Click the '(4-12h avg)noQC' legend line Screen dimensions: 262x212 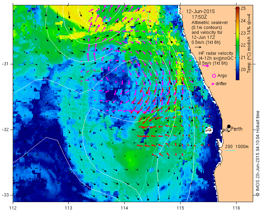[216, 58]
